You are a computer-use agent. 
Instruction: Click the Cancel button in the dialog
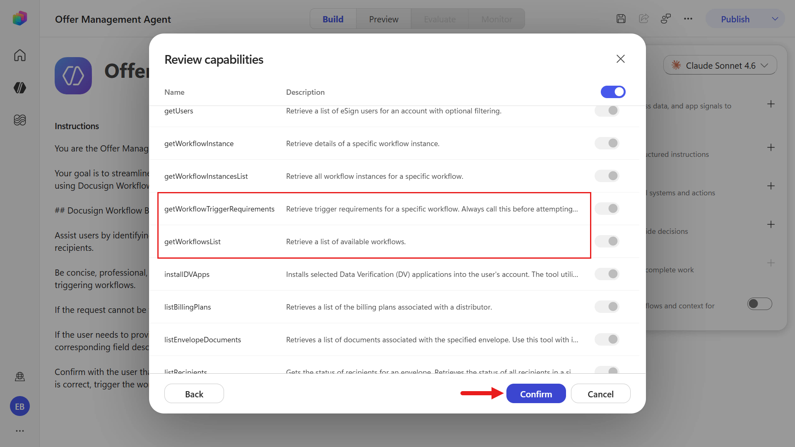(600, 394)
